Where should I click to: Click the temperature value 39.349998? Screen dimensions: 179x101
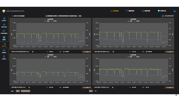pos(149,52)
